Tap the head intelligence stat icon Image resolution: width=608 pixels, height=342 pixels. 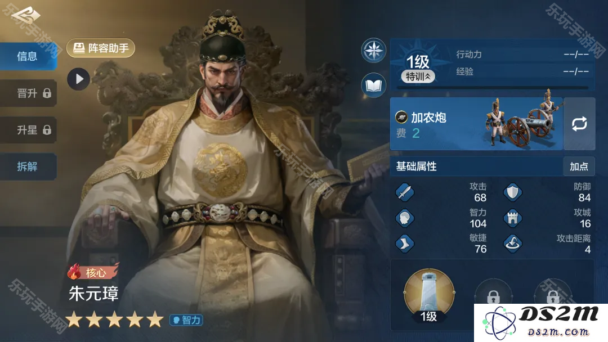point(404,218)
